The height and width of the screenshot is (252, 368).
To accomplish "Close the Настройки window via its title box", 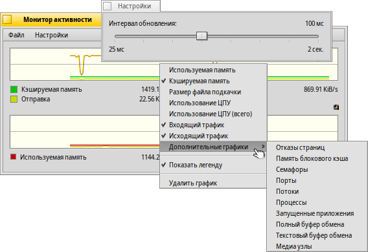I will (x=108, y=6).
